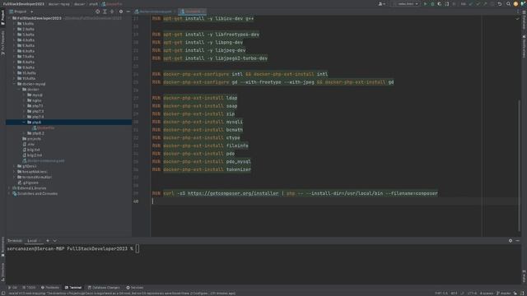The image size is (527, 296).
Task: Click the inspection checkmark in editor corner
Action: click(517, 18)
